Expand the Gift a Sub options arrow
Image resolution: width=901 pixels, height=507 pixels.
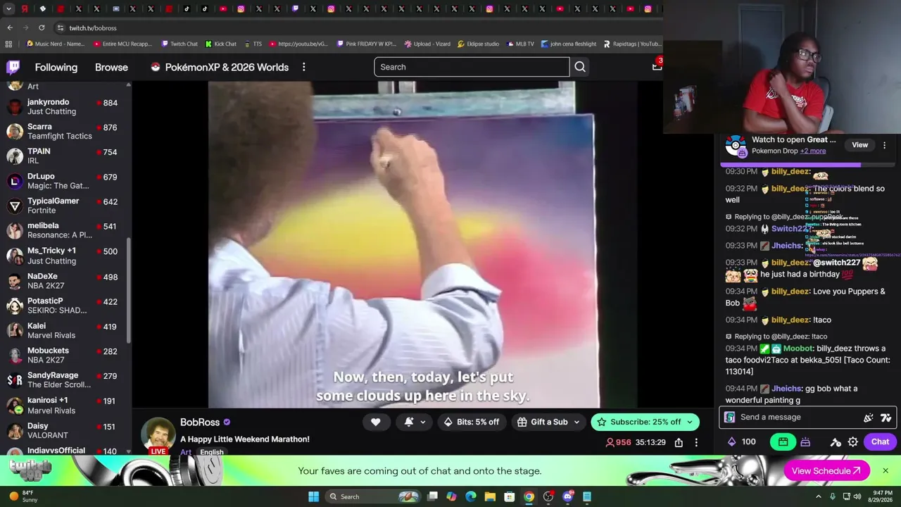pyautogui.click(x=576, y=422)
